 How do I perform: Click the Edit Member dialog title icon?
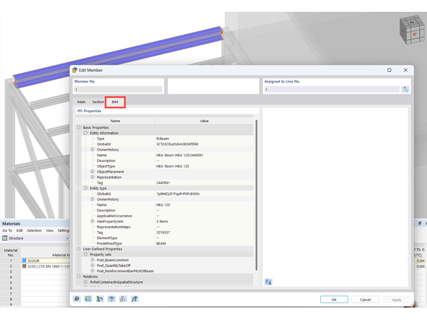[75, 70]
